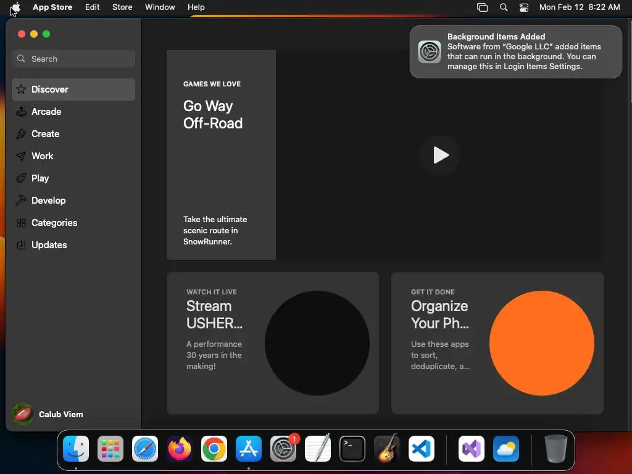Open the Window menu
Image resolution: width=632 pixels, height=474 pixels.
pos(160,7)
